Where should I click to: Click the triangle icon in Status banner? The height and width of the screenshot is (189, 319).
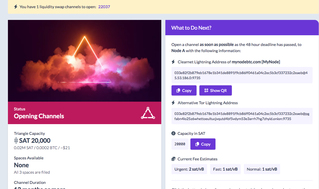[148, 113]
